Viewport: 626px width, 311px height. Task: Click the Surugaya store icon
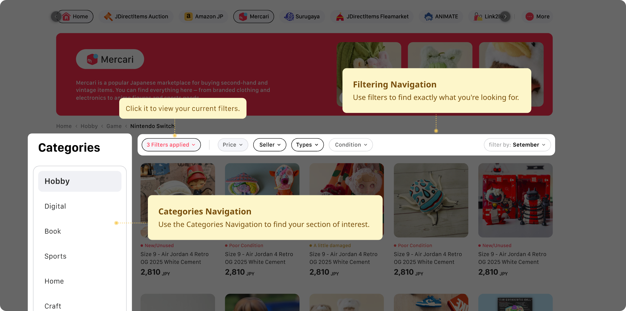(289, 16)
